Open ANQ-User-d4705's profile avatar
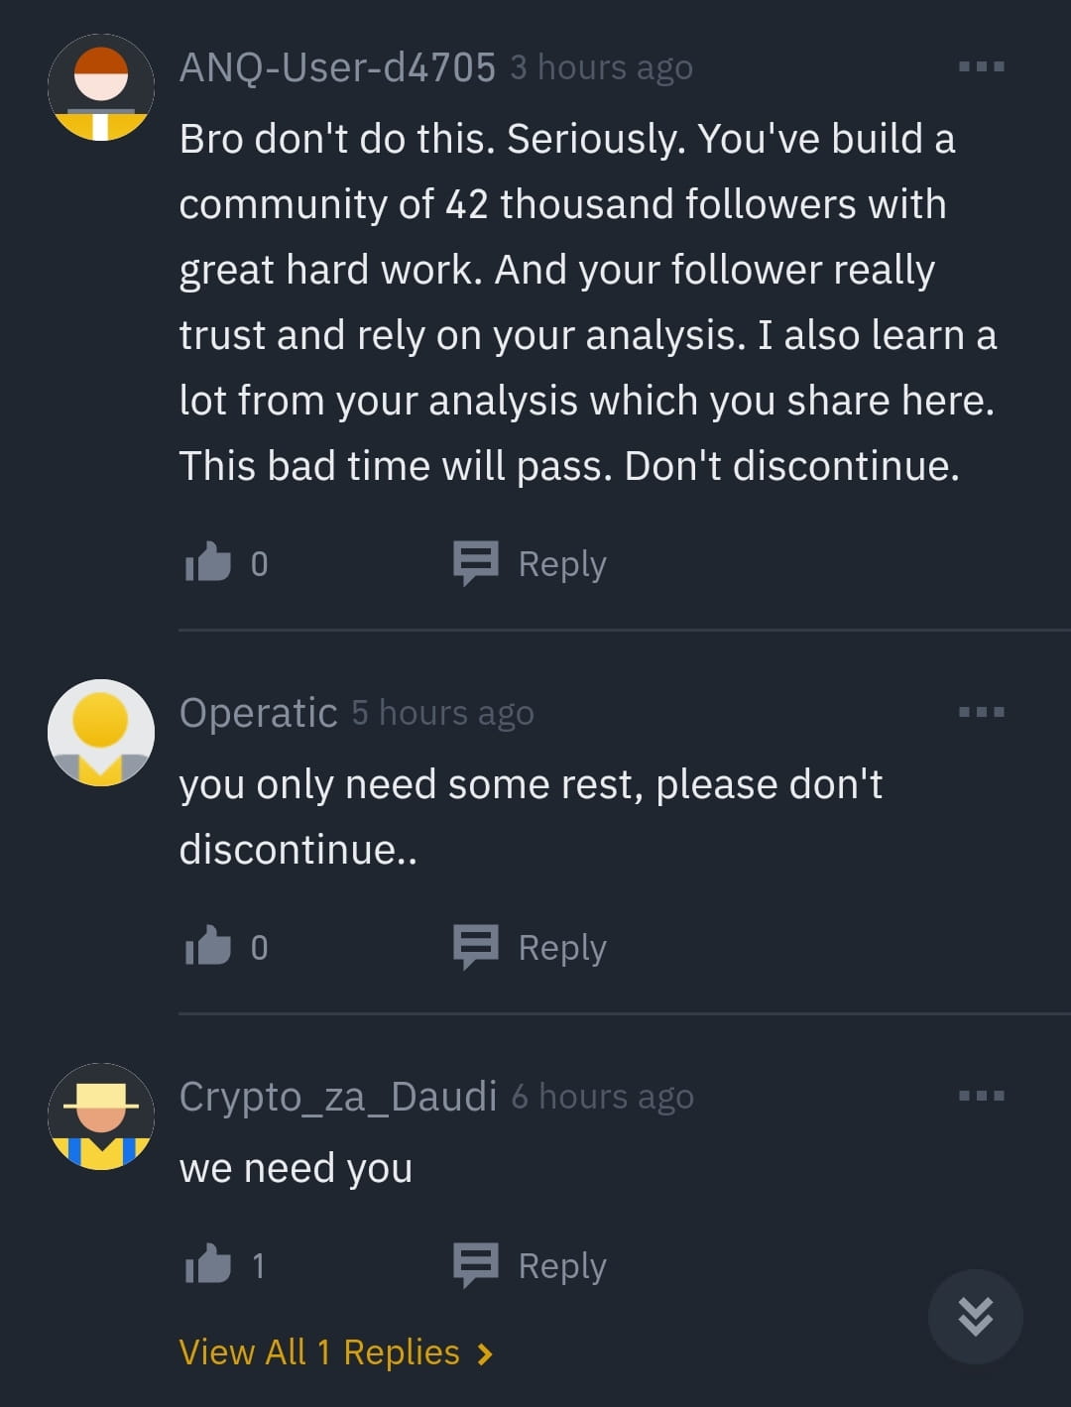 101,87
